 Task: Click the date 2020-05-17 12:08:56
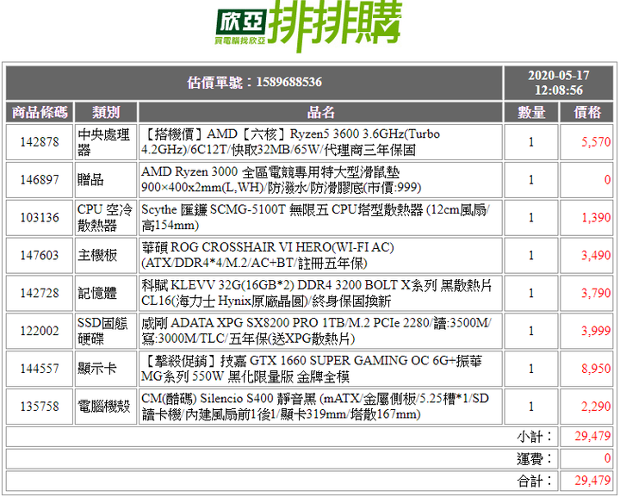(x=558, y=83)
